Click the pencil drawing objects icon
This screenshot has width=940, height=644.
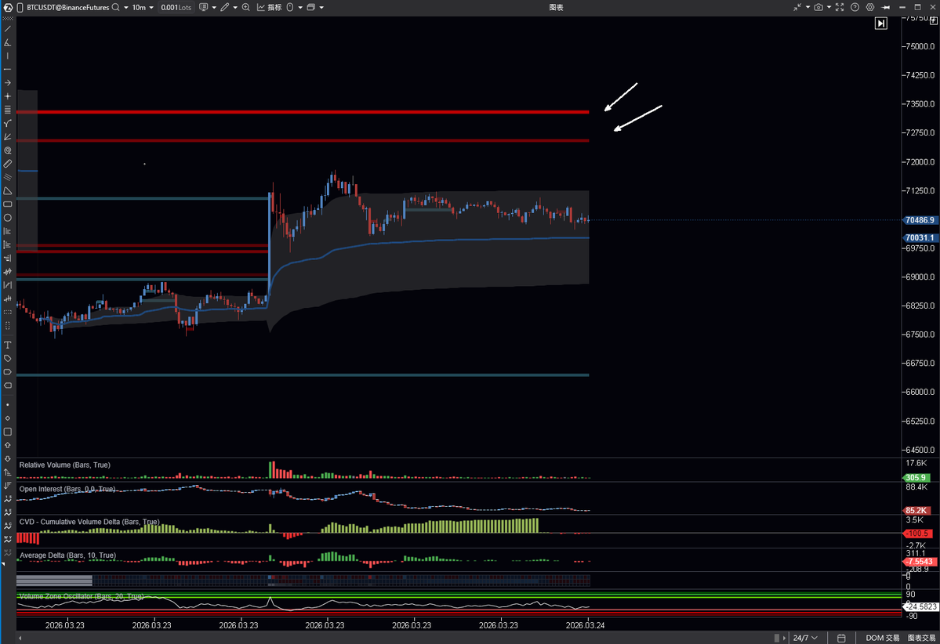click(225, 7)
